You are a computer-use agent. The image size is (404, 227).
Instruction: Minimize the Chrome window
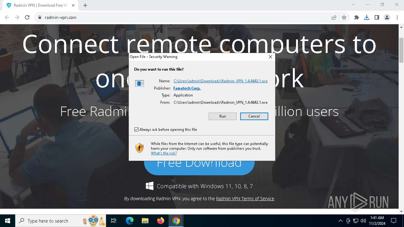[368, 4]
